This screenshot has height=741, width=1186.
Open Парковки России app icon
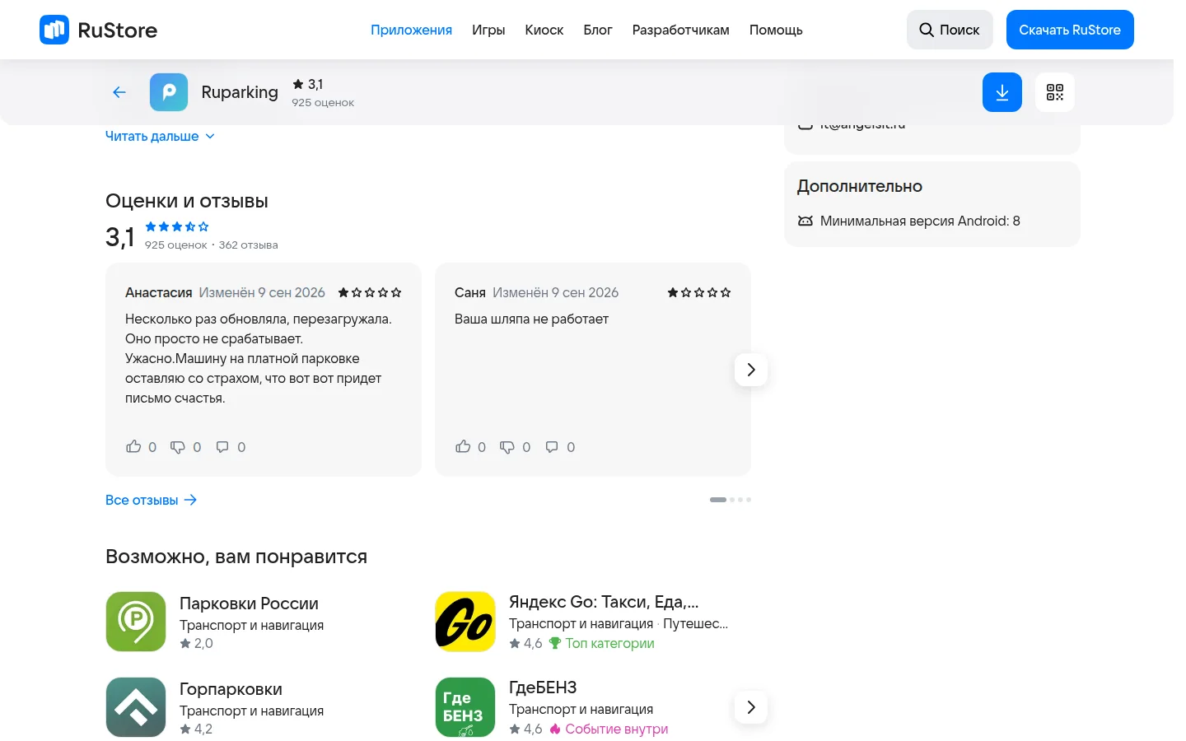pos(136,622)
